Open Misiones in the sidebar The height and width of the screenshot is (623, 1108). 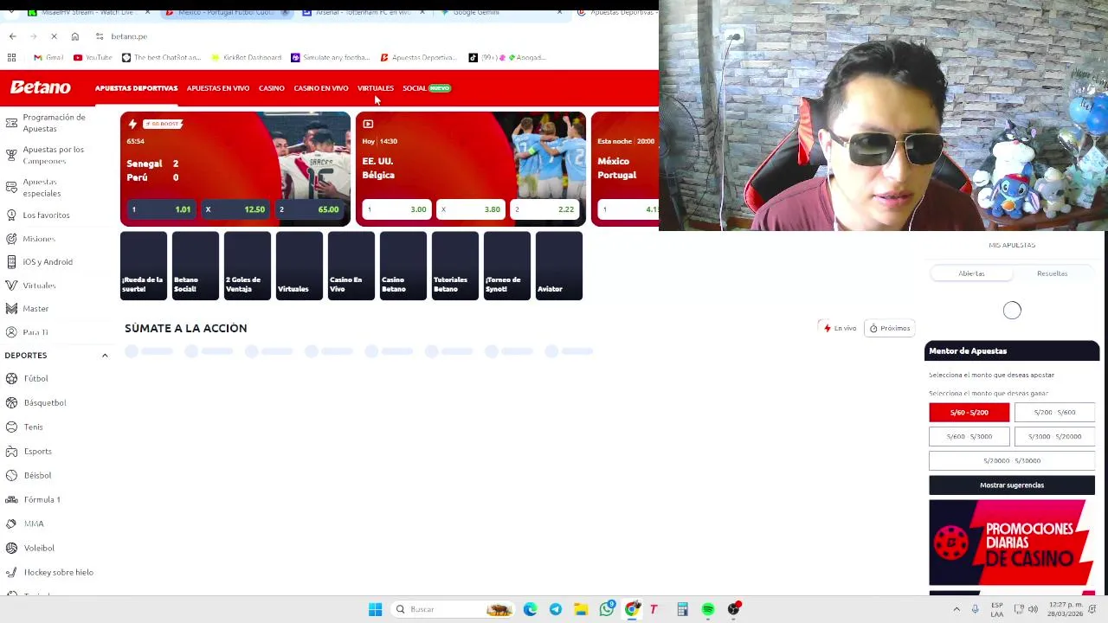(x=38, y=238)
